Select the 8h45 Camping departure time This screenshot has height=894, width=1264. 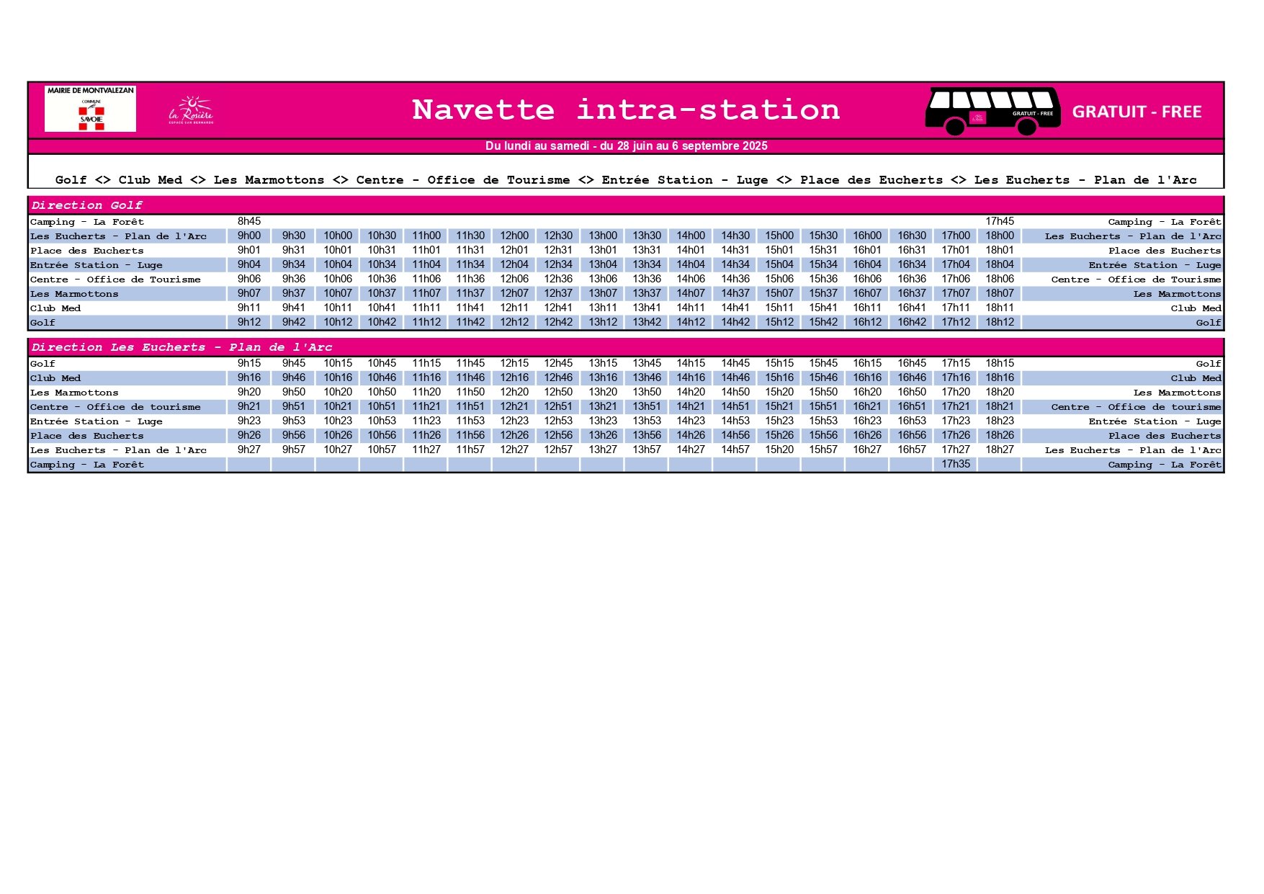tap(249, 221)
